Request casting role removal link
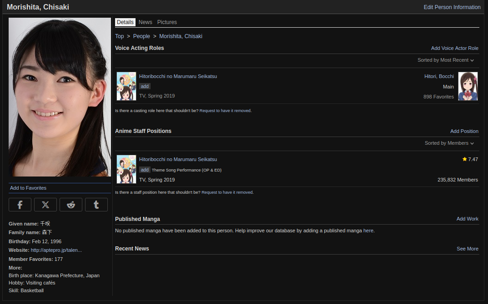The height and width of the screenshot is (304, 488). click(226, 111)
